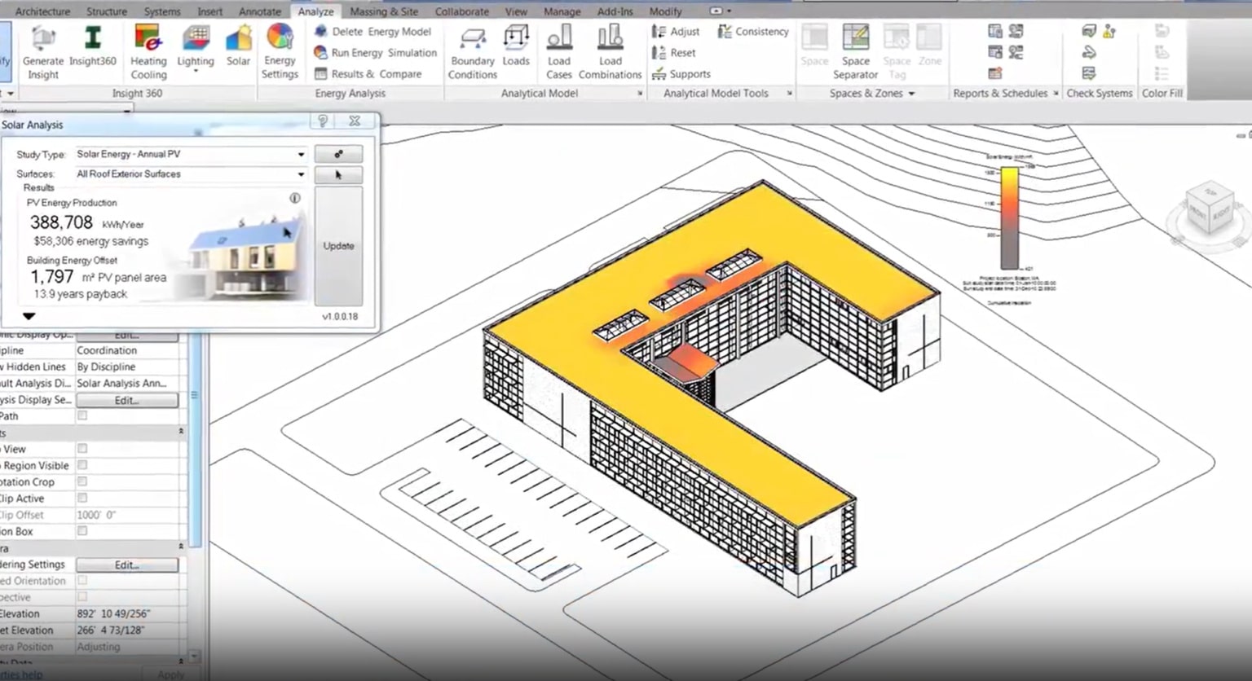Expand the Surfaces dropdown list
The height and width of the screenshot is (681, 1252).
[301, 174]
